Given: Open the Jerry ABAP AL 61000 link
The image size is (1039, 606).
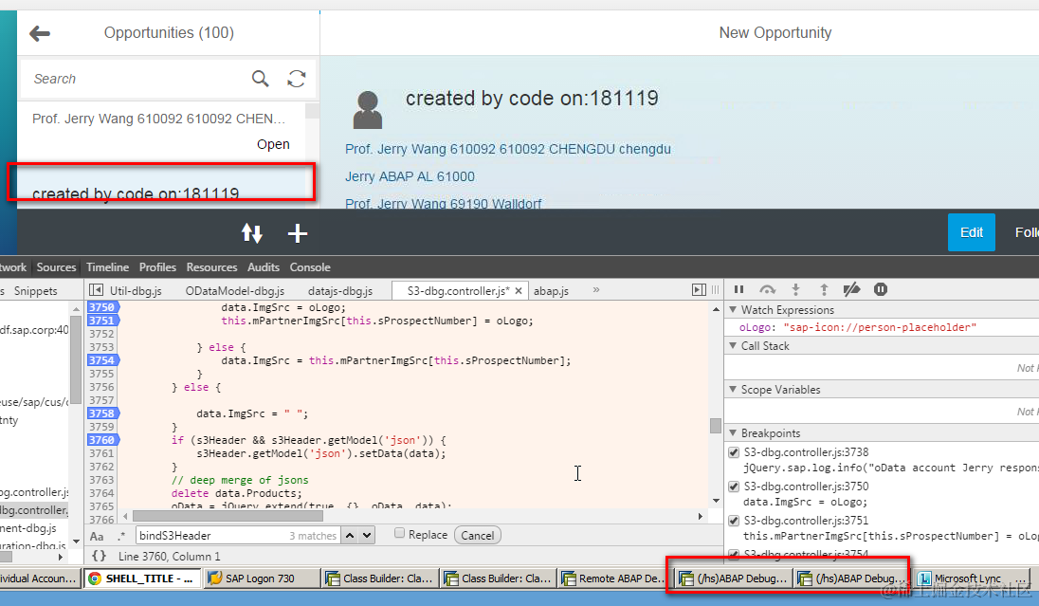Looking at the screenshot, I should coord(410,176).
